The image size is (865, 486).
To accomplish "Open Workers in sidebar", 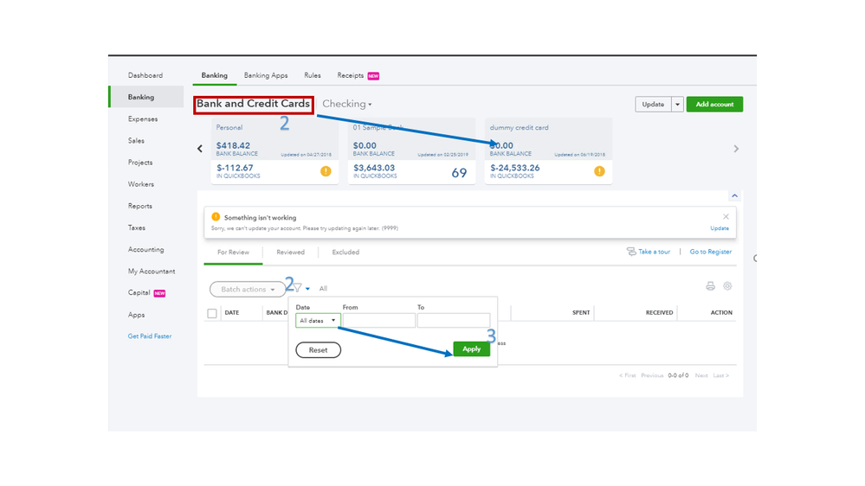I will (x=140, y=184).
